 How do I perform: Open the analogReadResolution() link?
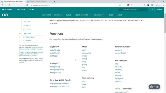coord(59,83)
